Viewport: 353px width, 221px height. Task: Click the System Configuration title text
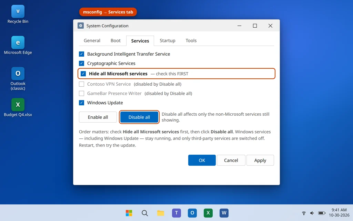click(x=108, y=26)
